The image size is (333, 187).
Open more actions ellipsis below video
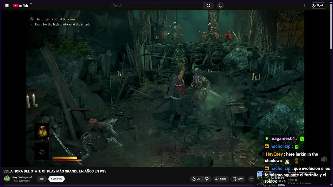pos(251,179)
